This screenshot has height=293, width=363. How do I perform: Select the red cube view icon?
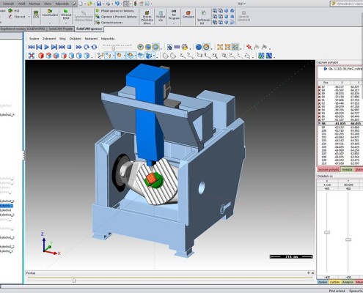(x=41, y=56)
